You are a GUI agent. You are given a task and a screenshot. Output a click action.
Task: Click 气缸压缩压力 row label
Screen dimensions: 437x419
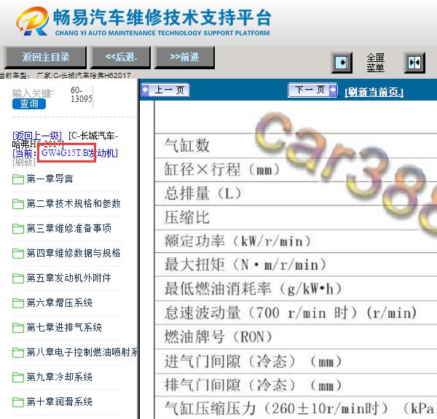tap(300, 409)
